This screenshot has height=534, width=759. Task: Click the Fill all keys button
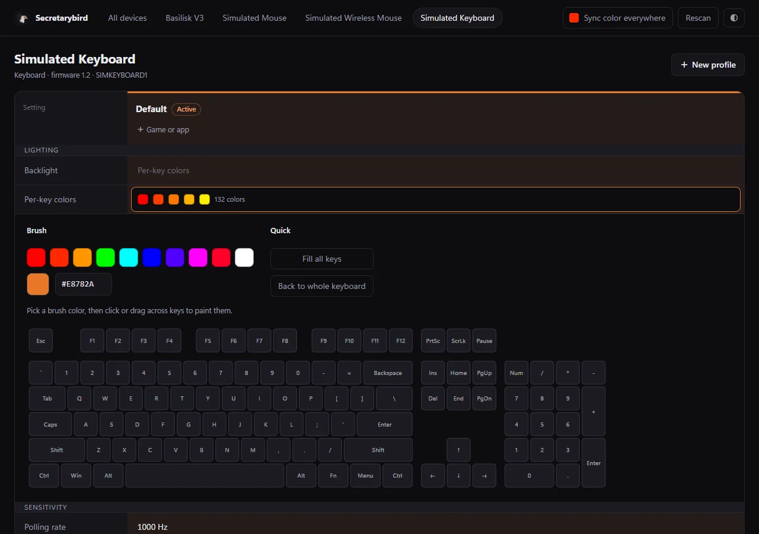[x=322, y=259]
